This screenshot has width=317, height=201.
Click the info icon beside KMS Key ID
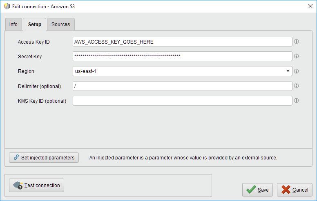tap(297, 101)
